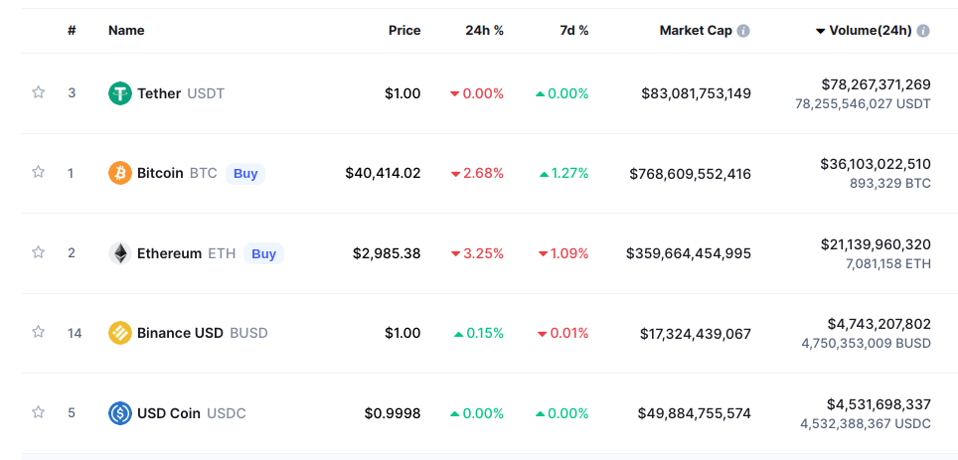Viewport: 958px width, 460px height.
Task: Sort by the Price column header
Action: click(404, 31)
